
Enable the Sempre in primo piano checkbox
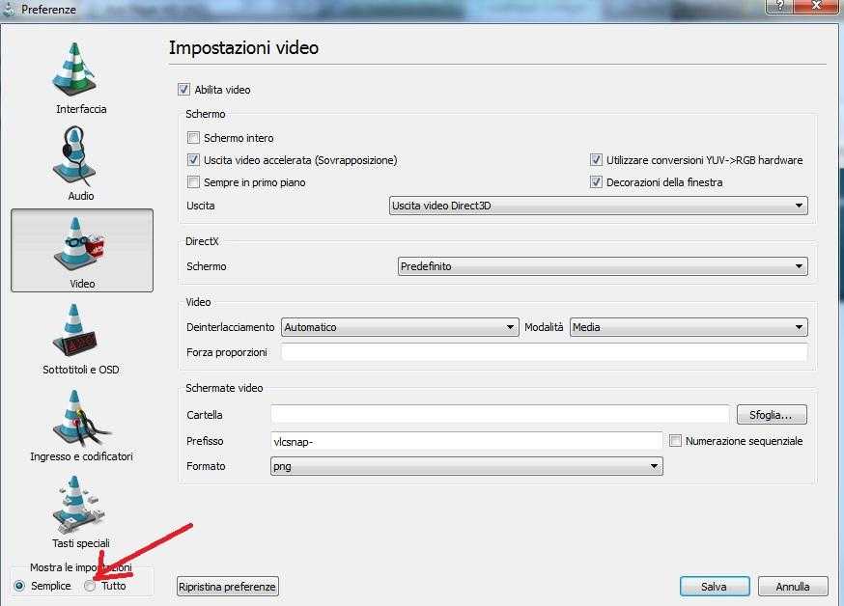coord(193,182)
